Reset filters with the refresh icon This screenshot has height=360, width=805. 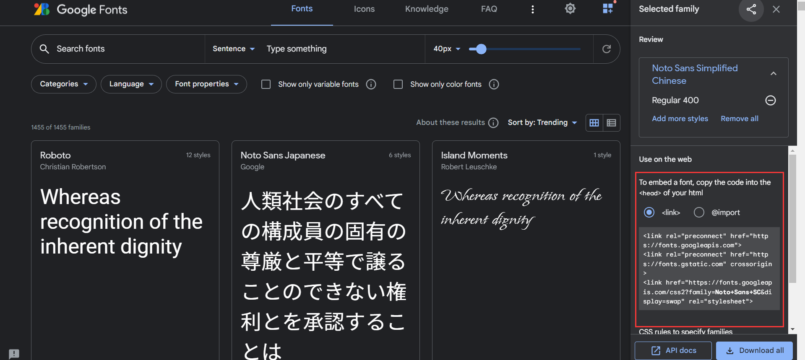point(607,49)
